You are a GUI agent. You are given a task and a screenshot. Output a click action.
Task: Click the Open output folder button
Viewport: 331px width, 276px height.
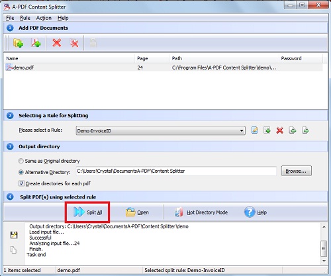137,212
